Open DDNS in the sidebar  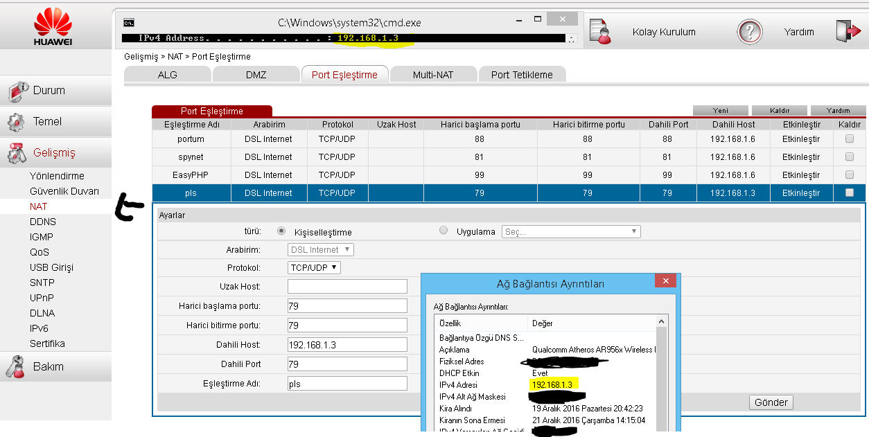[x=43, y=222]
